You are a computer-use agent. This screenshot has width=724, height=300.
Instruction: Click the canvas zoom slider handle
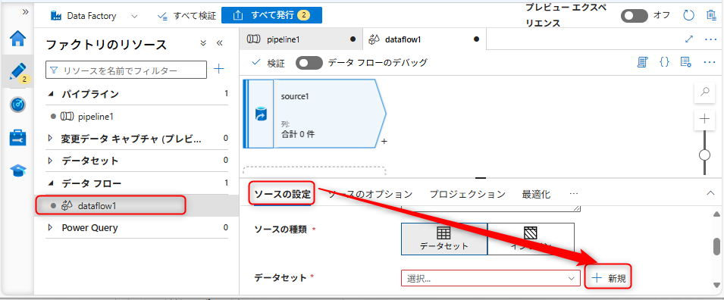[704, 155]
